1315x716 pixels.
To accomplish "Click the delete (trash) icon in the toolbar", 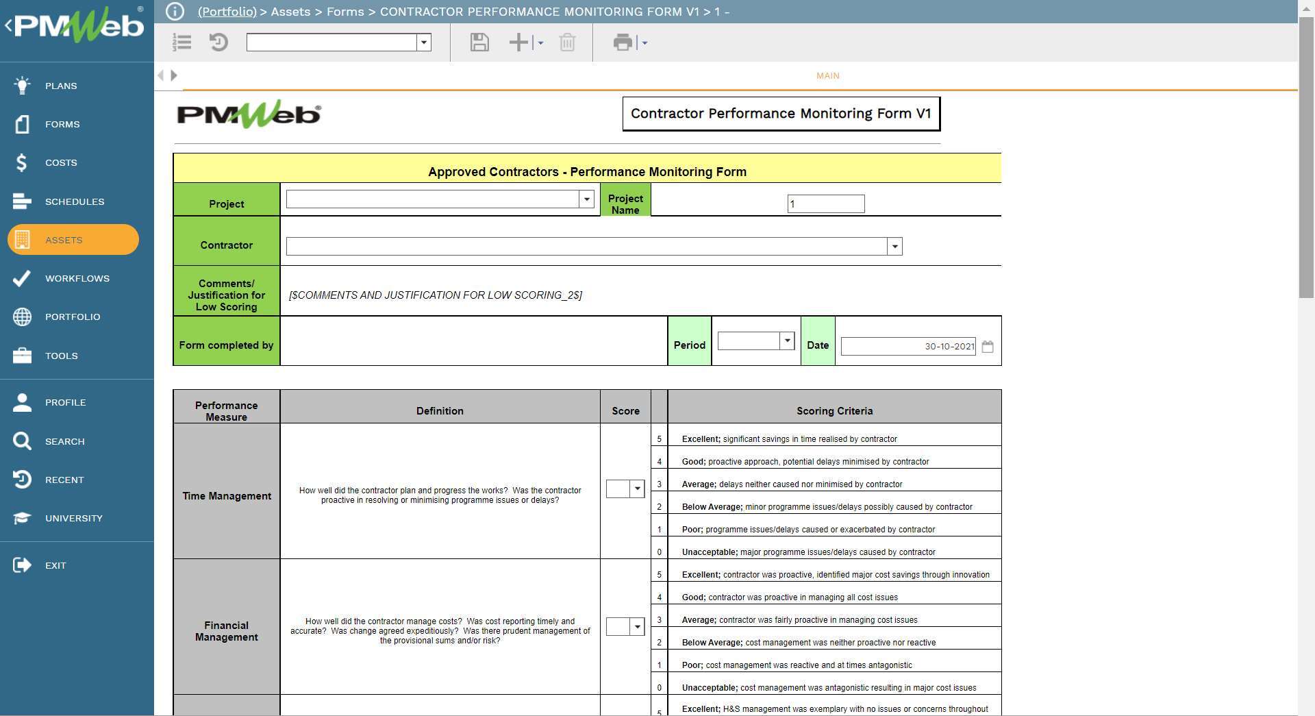I will coord(566,42).
